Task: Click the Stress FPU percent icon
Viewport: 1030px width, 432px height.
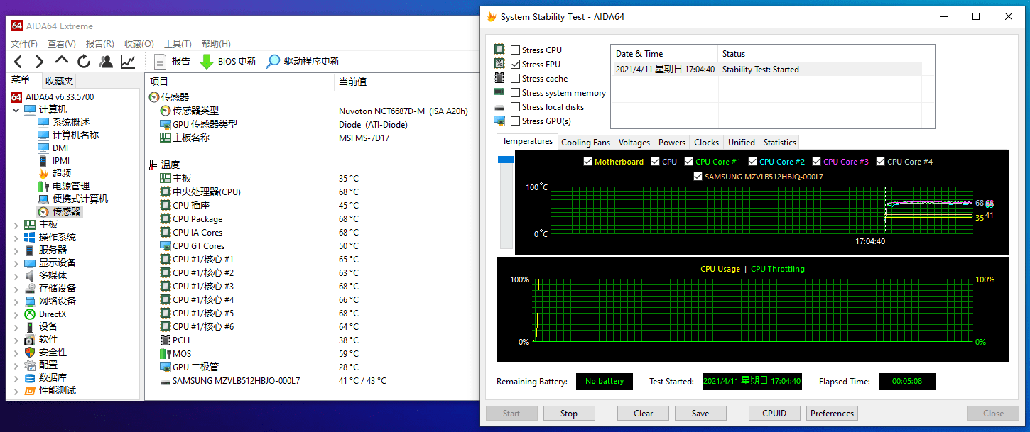Action: [x=499, y=64]
